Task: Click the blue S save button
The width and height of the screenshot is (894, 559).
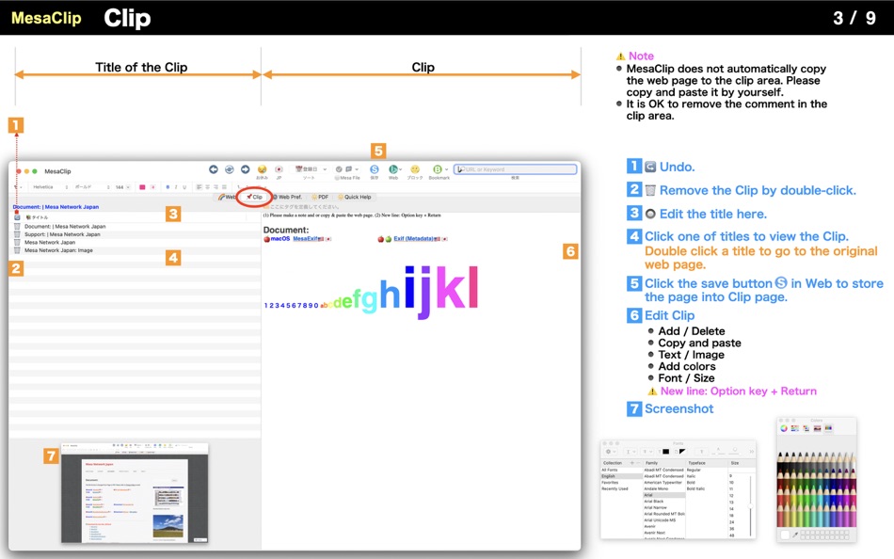Action: pyautogui.click(x=374, y=169)
